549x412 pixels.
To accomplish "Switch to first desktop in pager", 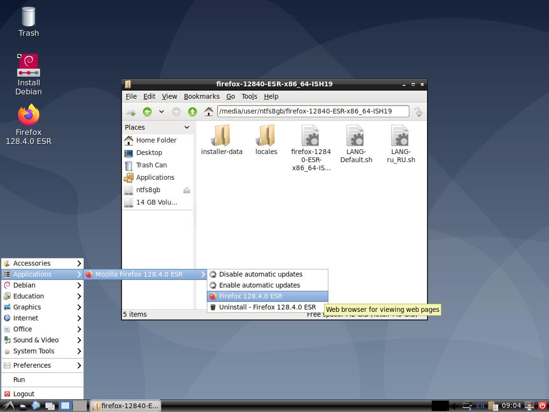I will coord(65,406).
